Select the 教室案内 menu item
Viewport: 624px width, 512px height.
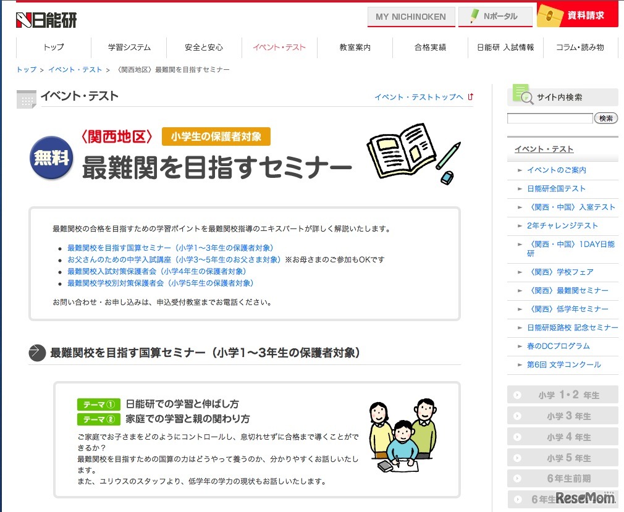click(x=355, y=47)
